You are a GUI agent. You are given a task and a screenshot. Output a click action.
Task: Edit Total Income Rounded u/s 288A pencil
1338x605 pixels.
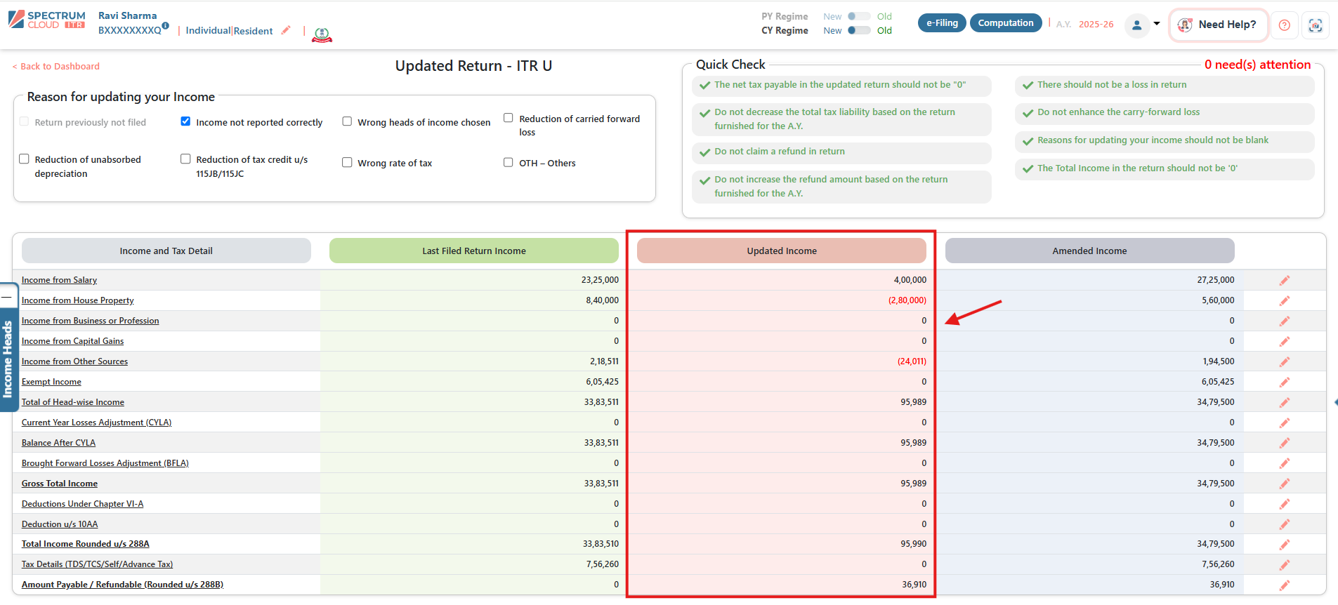[1285, 545]
